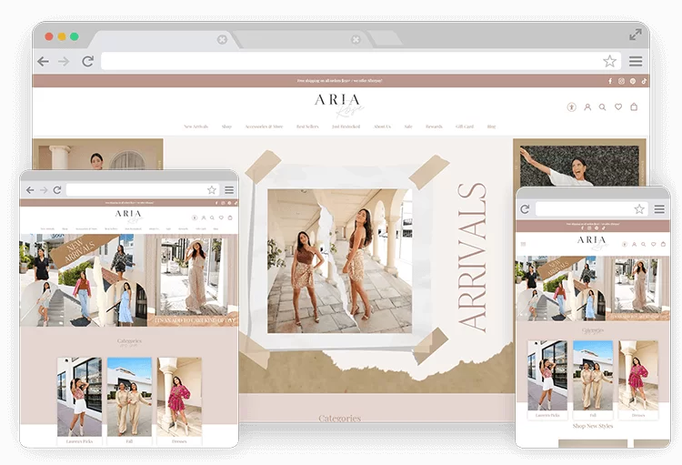This screenshot has width=682, height=465.
Task: Click the Facebook icon in the desktop site header
Action: [609, 81]
